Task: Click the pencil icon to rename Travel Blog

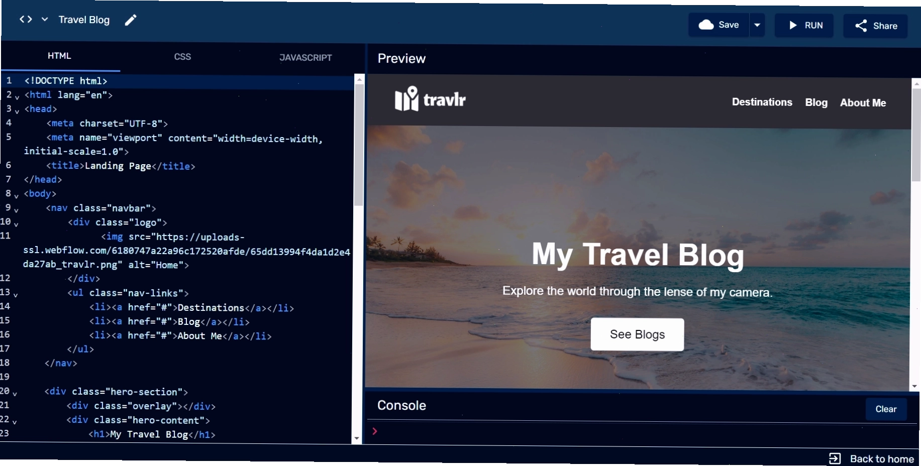Action: [131, 20]
